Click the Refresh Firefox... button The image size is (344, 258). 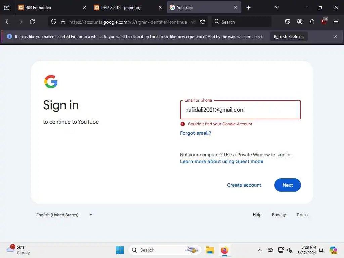[289, 37]
